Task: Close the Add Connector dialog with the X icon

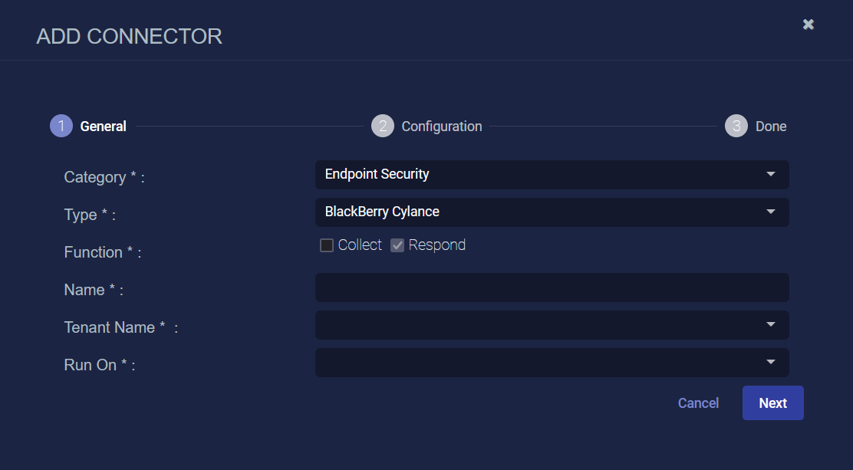Action: pos(809,25)
